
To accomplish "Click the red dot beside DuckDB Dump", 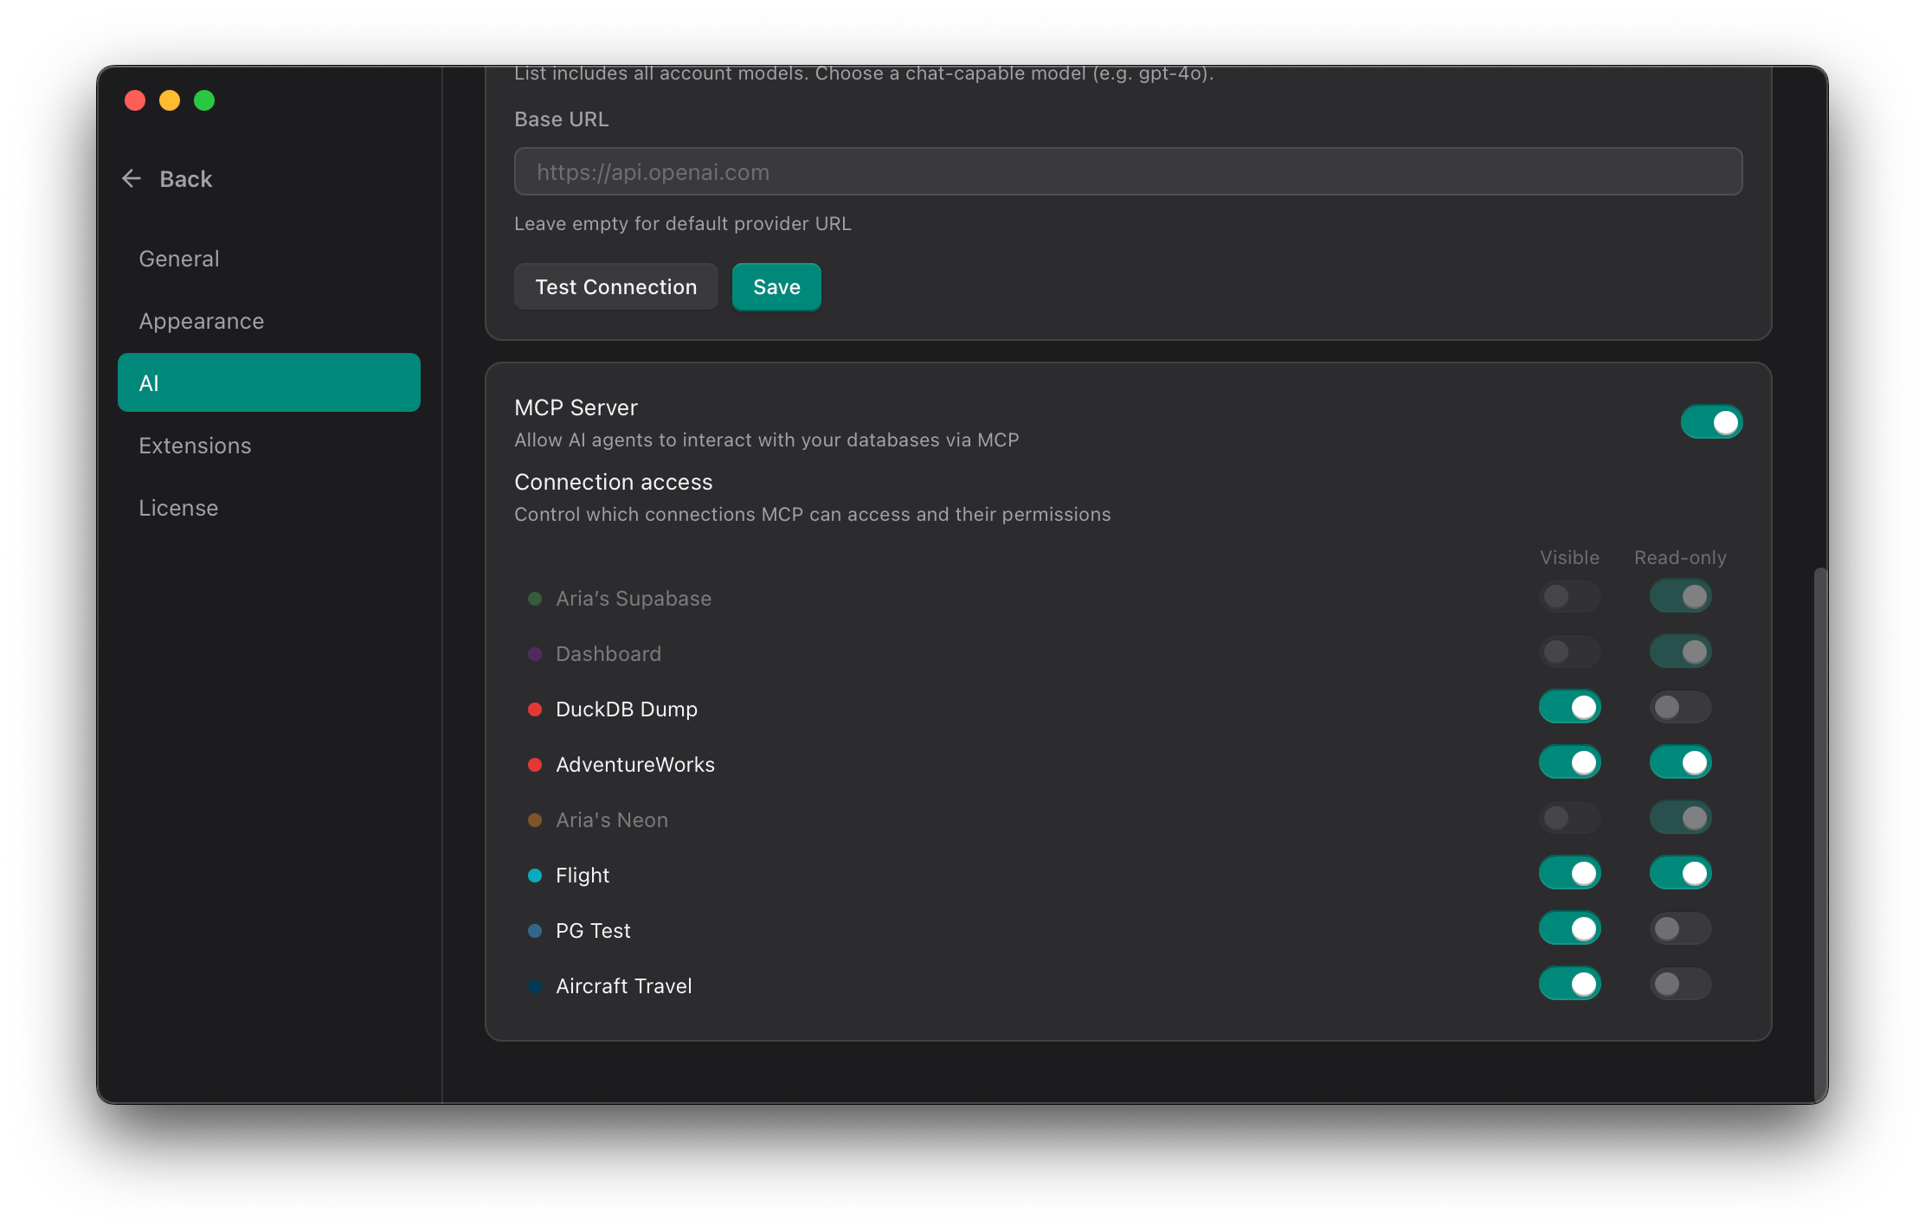I will [535, 709].
